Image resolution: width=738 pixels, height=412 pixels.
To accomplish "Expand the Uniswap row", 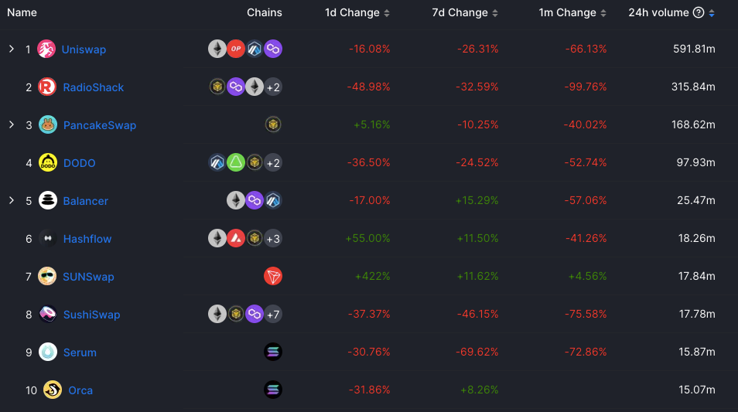I will pos(12,49).
